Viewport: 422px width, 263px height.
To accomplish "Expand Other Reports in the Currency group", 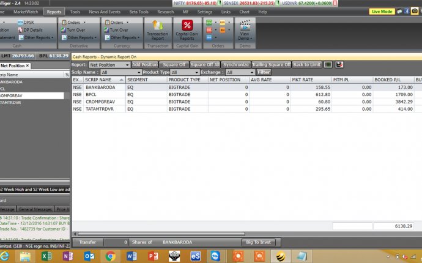I will [122, 37].
